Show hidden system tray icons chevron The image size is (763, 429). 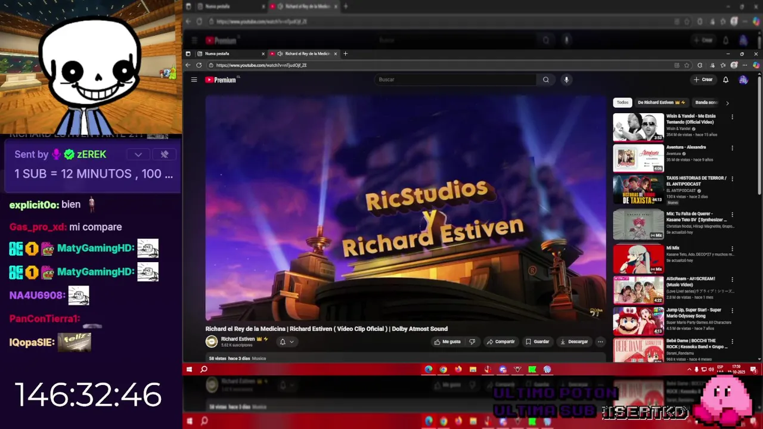point(690,369)
